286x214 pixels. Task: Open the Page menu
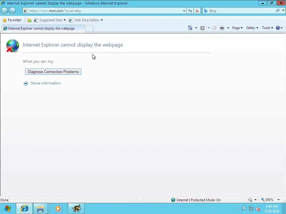coord(237,28)
